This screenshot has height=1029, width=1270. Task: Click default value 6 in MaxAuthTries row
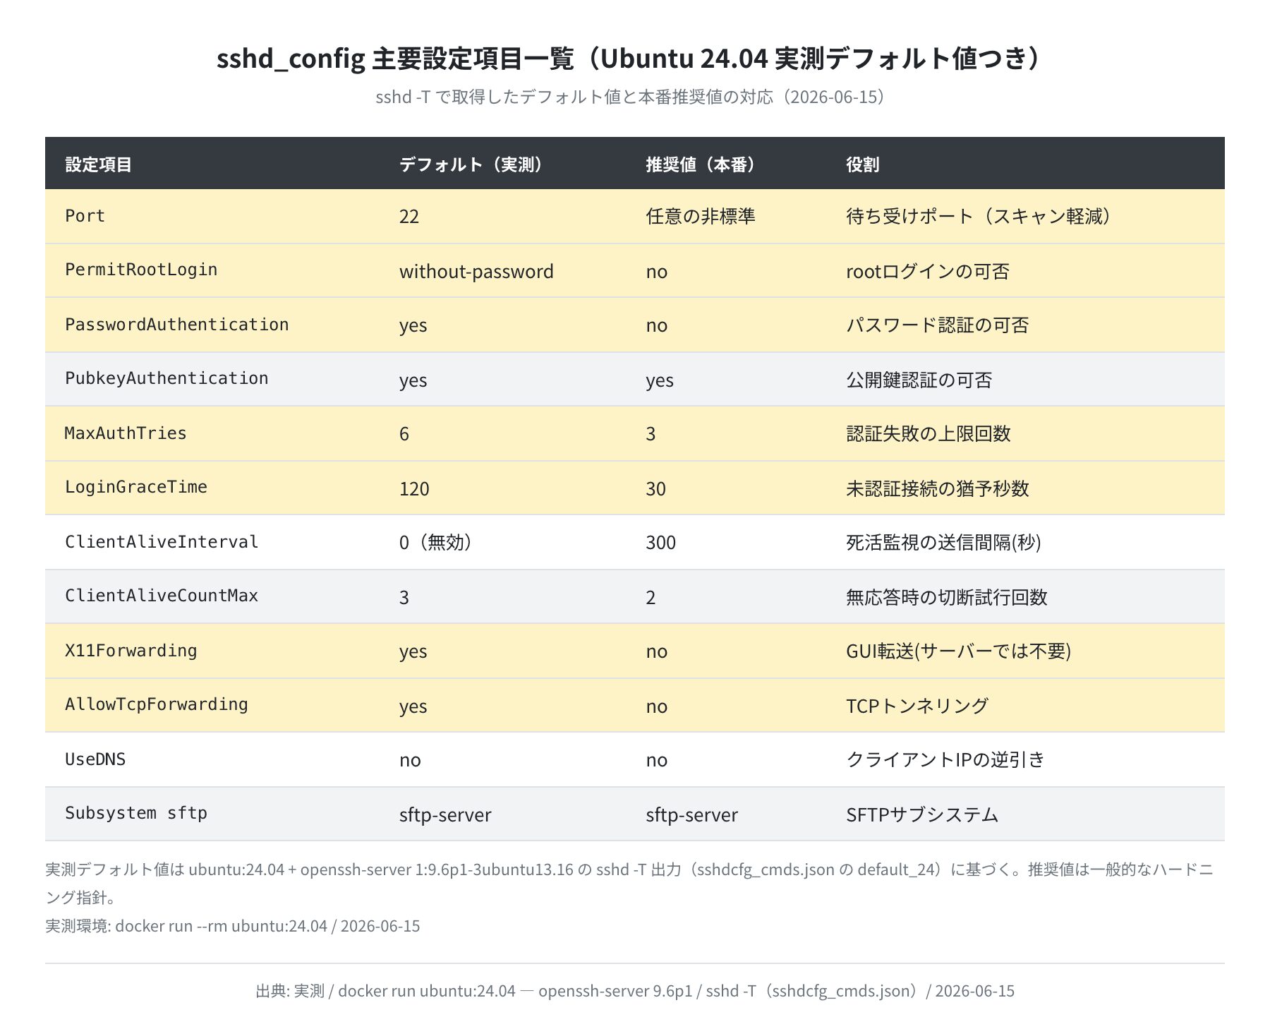tap(404, 433)
